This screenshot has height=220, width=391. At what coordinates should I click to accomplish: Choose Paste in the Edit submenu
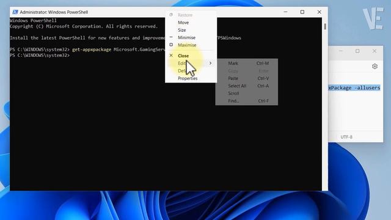coord(247,78)
